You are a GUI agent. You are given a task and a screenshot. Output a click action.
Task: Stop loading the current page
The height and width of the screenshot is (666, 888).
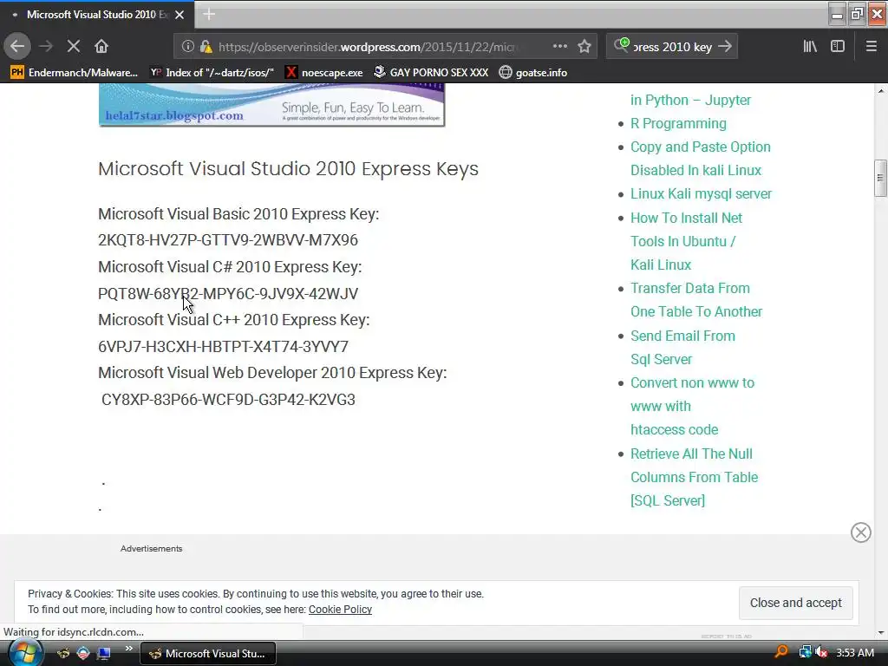74,47
